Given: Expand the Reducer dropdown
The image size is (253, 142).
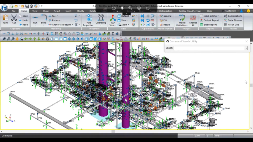Looking at the screenshot, I should [x=62, y=20].
